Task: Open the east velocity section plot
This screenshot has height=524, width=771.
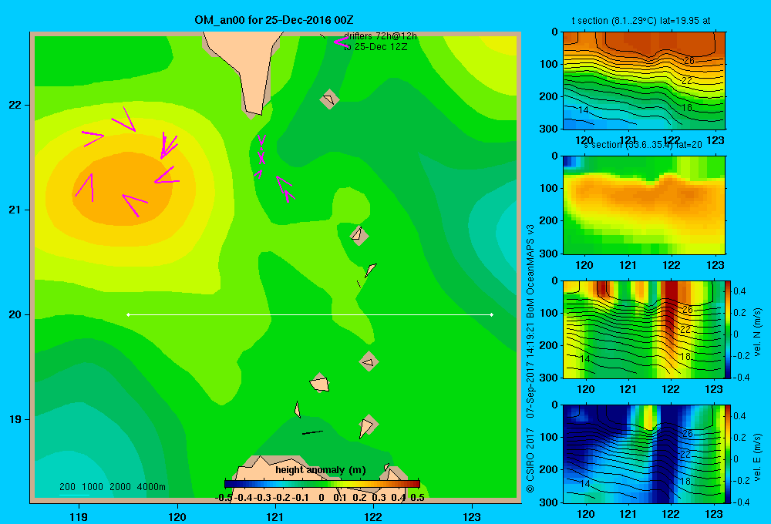Action: pos(644,454)
